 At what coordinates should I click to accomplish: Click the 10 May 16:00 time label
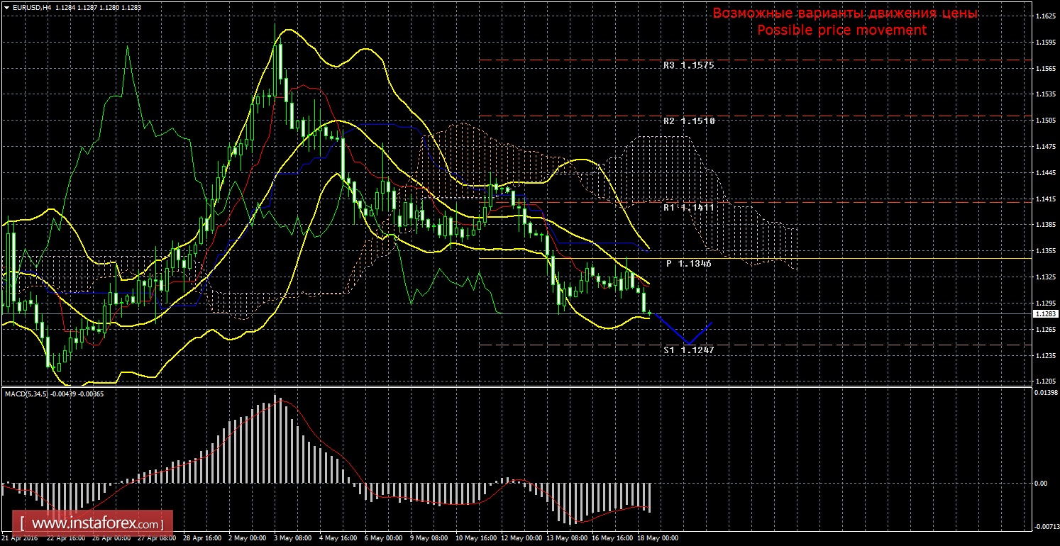(475, 538)
